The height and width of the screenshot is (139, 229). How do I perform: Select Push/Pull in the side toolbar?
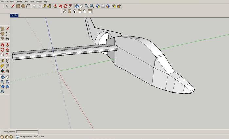point(8,45)
